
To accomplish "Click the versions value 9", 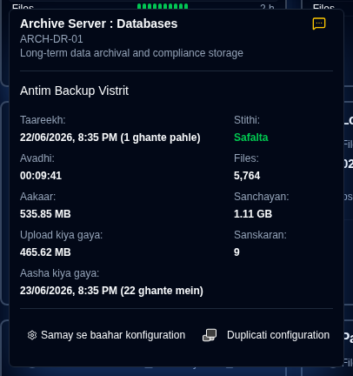I will 236,252.
